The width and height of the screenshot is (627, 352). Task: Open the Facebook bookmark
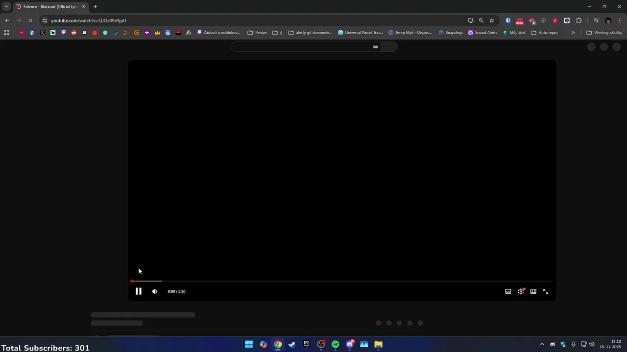[32, 33]
